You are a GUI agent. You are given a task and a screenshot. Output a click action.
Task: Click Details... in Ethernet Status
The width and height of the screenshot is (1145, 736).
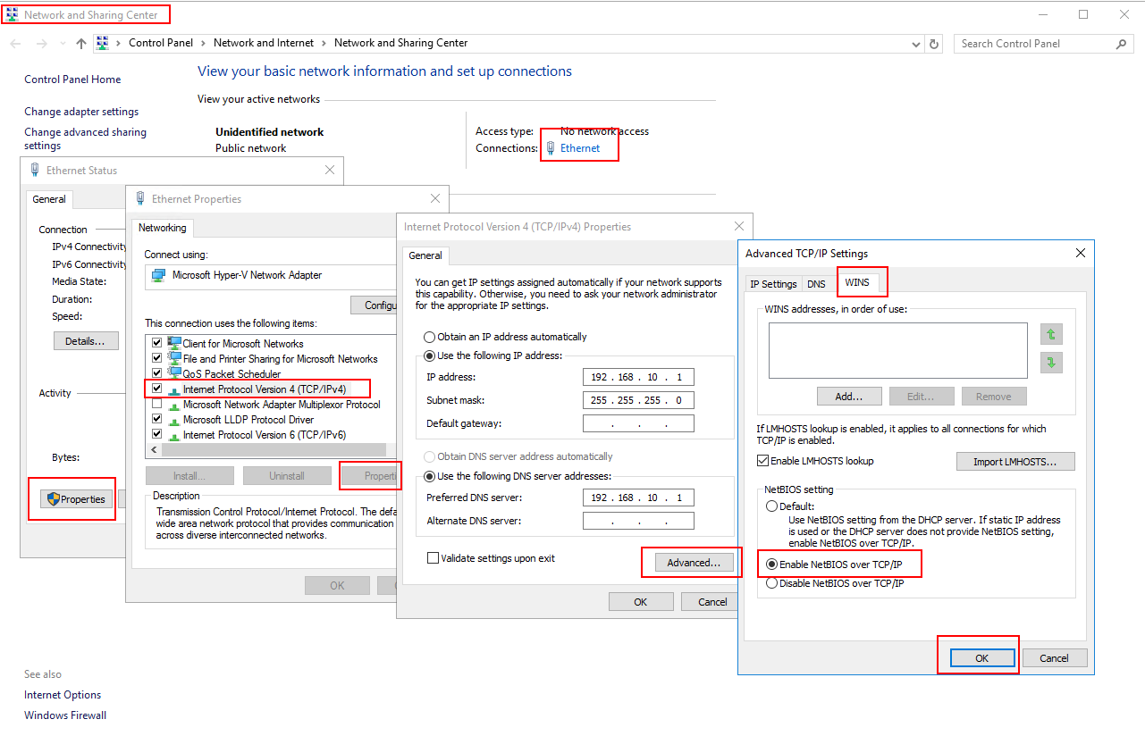coord(86,341)
